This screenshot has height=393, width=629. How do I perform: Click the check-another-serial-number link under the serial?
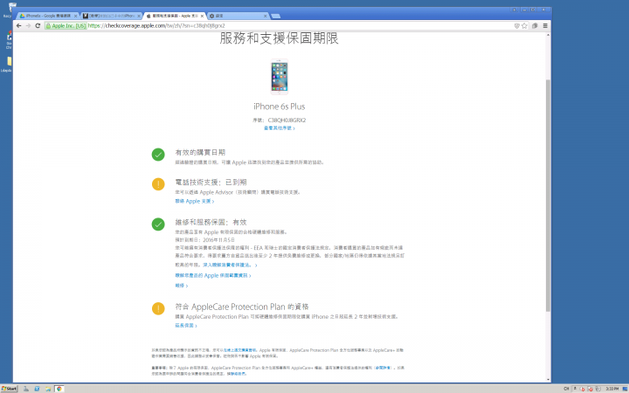(x=280, y=128)
